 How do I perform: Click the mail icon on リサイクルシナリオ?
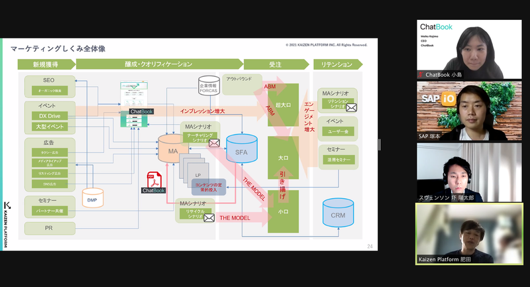click(209, 218)
